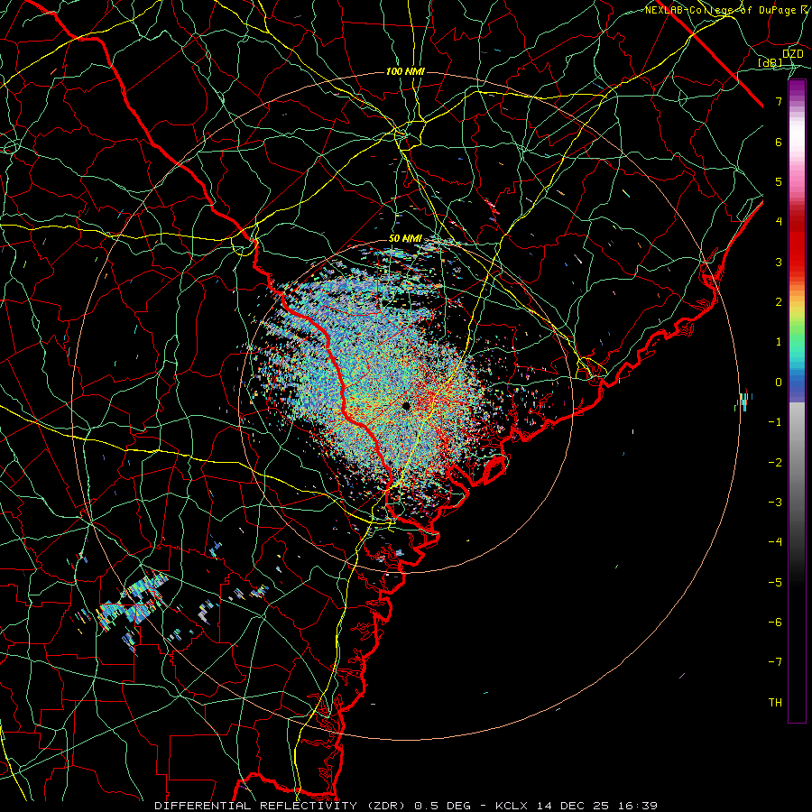Click the "0.5 DEG" elevation text
This screenshot has width=812, height=812.
click(443, 806)
